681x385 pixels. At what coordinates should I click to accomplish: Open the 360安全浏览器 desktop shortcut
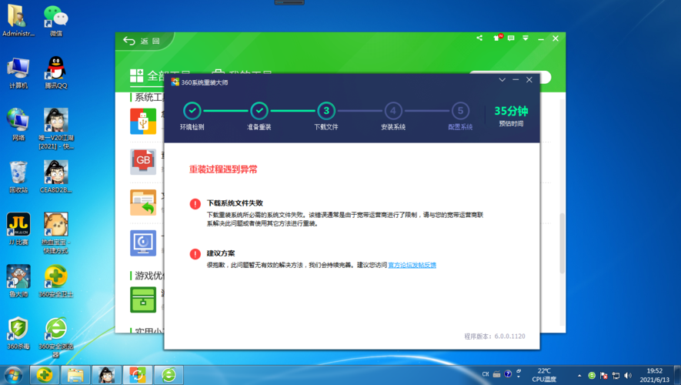coord(56,337)
